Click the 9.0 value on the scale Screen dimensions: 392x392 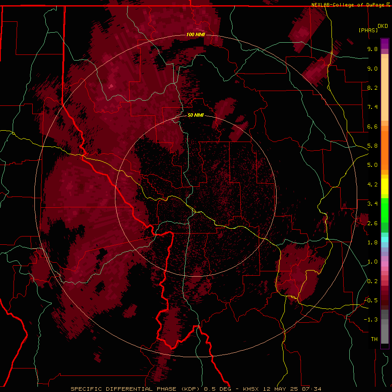coord(372,68)
